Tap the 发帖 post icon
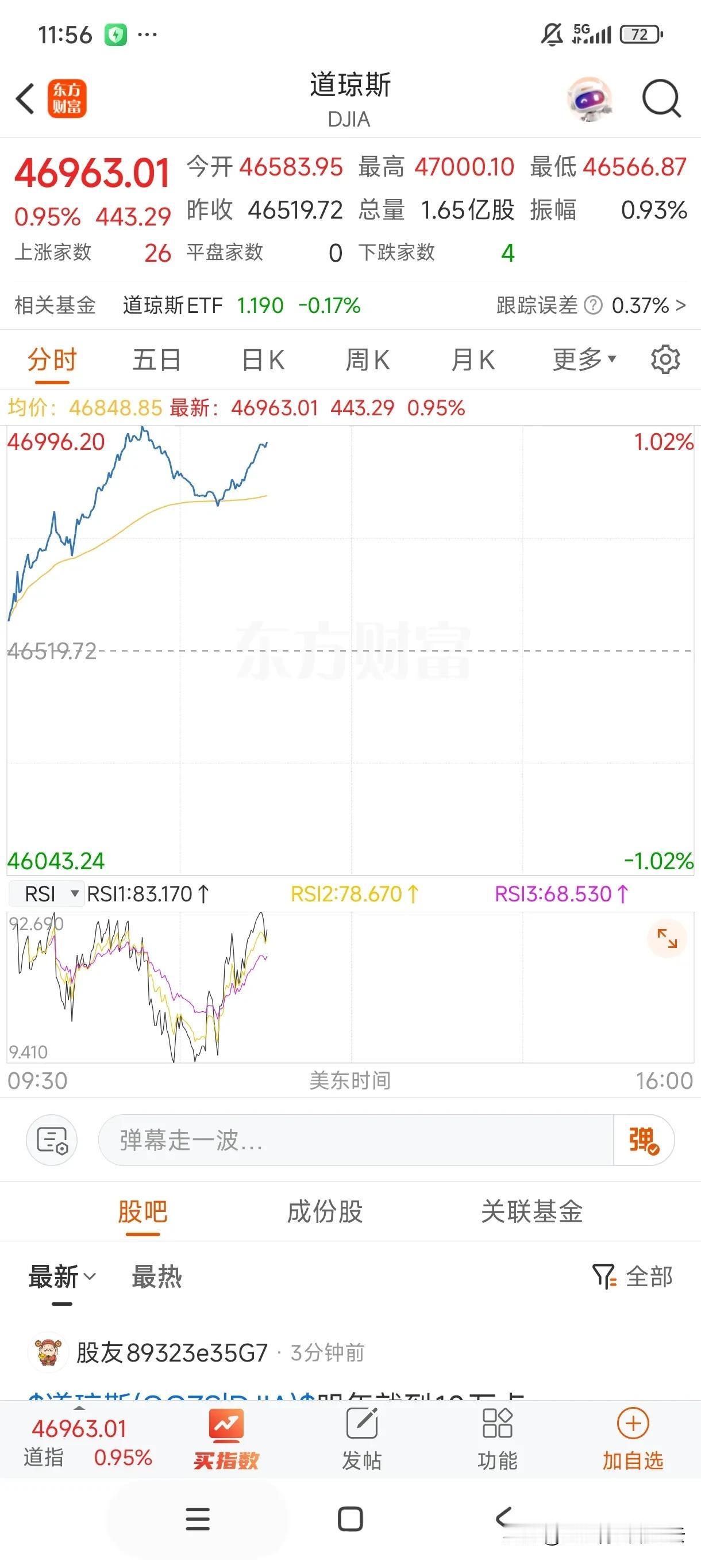701x1560 pixels. pyautogui.click(x=361, y=1440)
